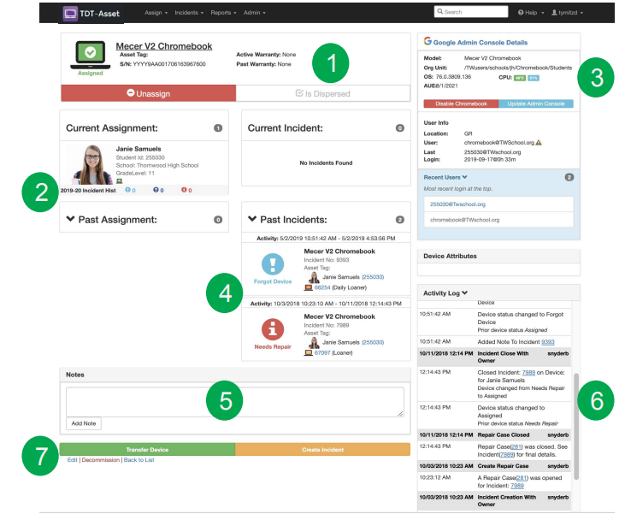Click the red incident history count icon
The height and width of the screenshot is (514, 625).
pos(184,190)
